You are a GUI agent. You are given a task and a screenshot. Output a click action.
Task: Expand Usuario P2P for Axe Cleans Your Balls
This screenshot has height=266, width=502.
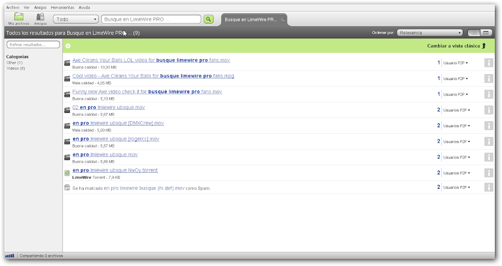click(455, 63)
